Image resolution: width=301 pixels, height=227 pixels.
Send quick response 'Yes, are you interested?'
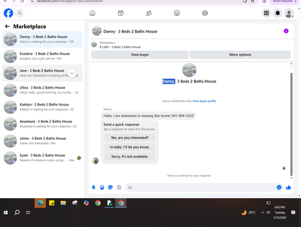[129, 138]
